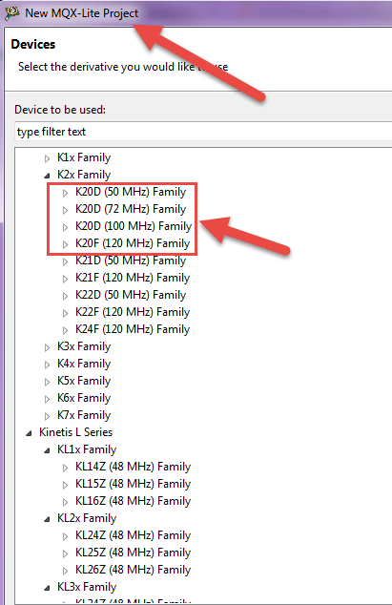Select 'K2x Family' tree row

point(84,175)
